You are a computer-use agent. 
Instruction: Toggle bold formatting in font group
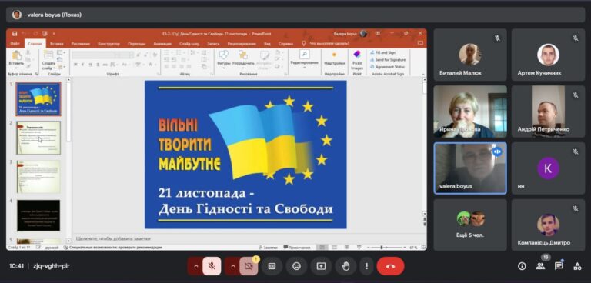(75, 65)
